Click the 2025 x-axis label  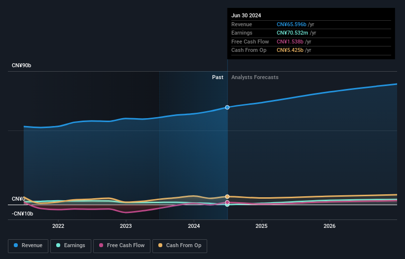(261, 226)
